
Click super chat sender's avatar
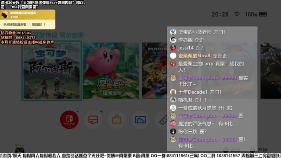[x=5, y=15]
